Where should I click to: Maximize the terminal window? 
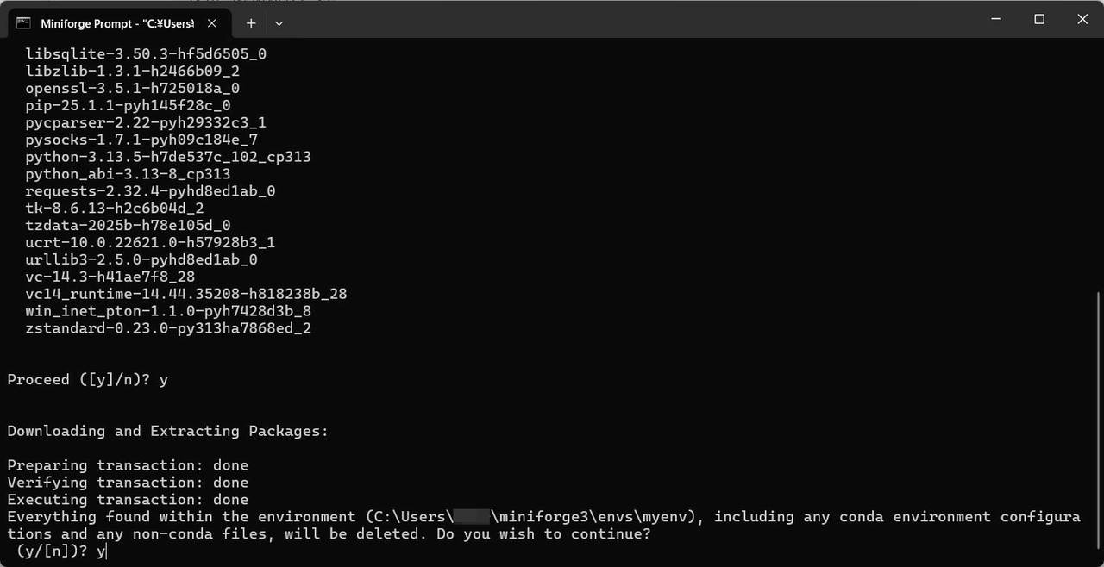(x=1039, y=19)
